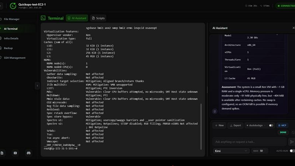Image resolution: width=295 pixels, height=166 pixels.
Task: Click the Discord icon at sidebar bottom
Action: [x=29, y=153]
